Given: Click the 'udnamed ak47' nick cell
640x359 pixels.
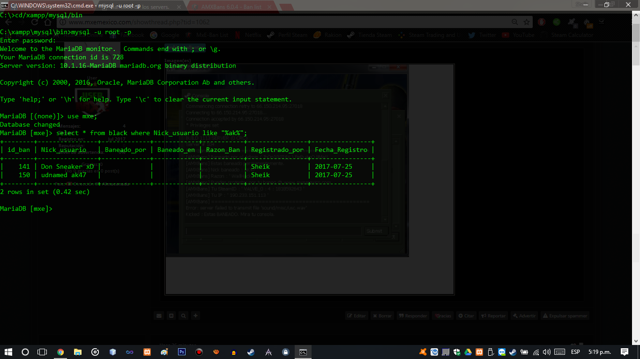Looking at the screenshot, I should 64,175.
